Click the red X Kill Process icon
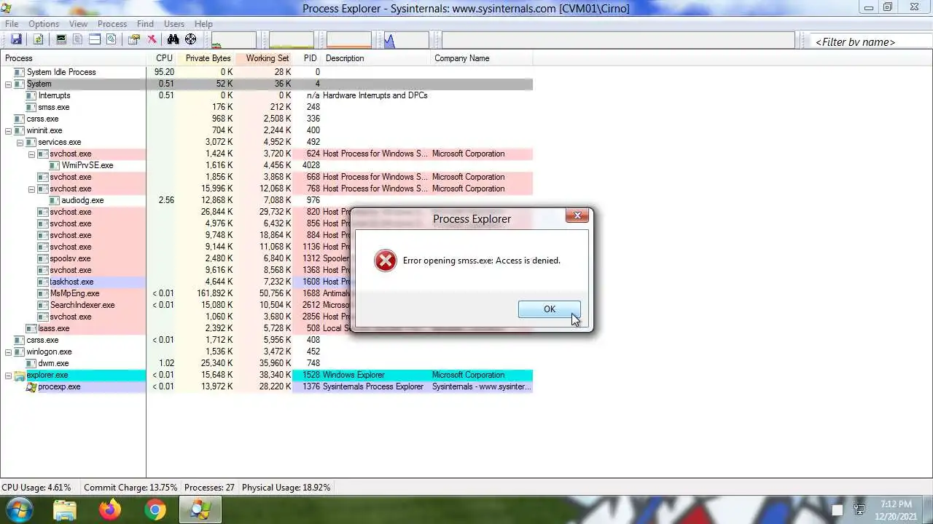 tap(152, 39)
